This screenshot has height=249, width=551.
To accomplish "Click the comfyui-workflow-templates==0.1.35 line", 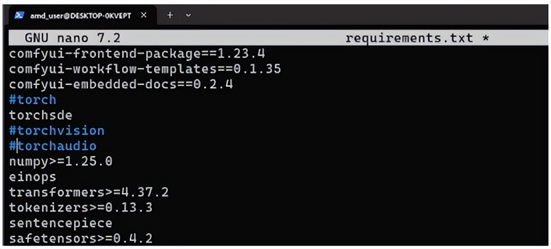I will [145, 69].
